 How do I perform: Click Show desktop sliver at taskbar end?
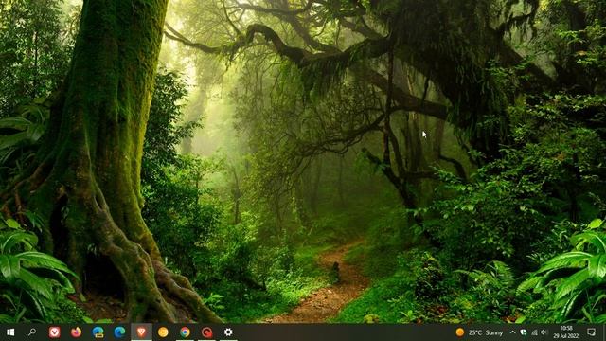tap(604, 332)
